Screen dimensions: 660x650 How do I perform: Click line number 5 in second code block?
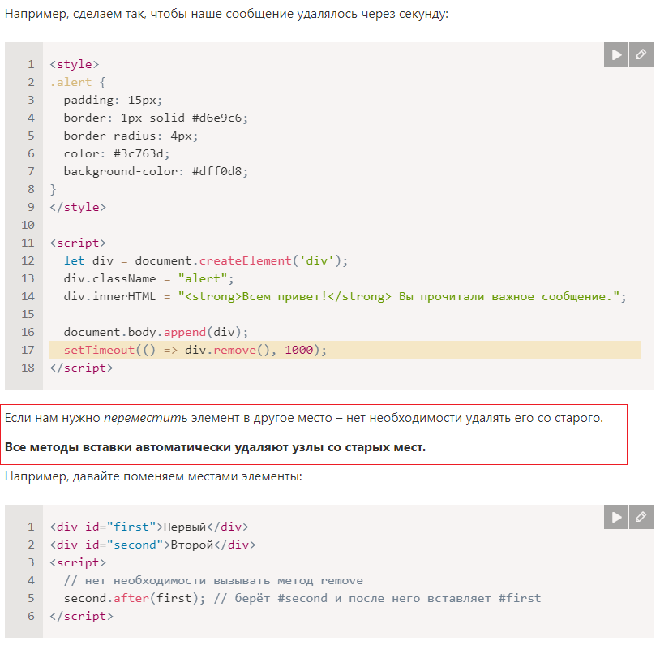[31, 598]
